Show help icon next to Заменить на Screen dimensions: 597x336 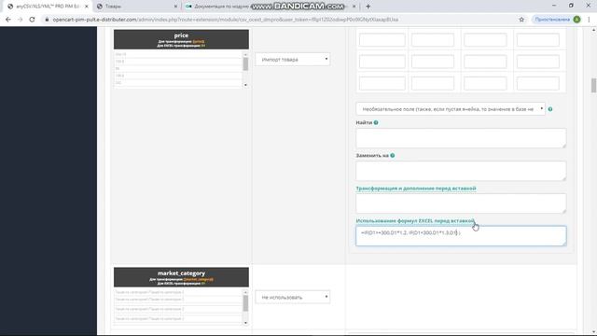[392, 156]
